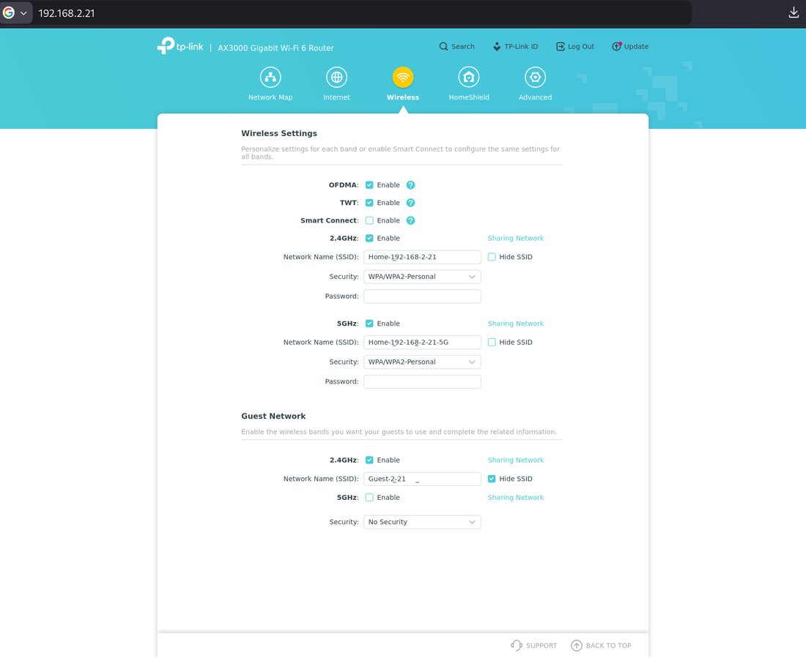806x658 pixels.
Task: Click the 5GHz Password field
Action: 422,381
